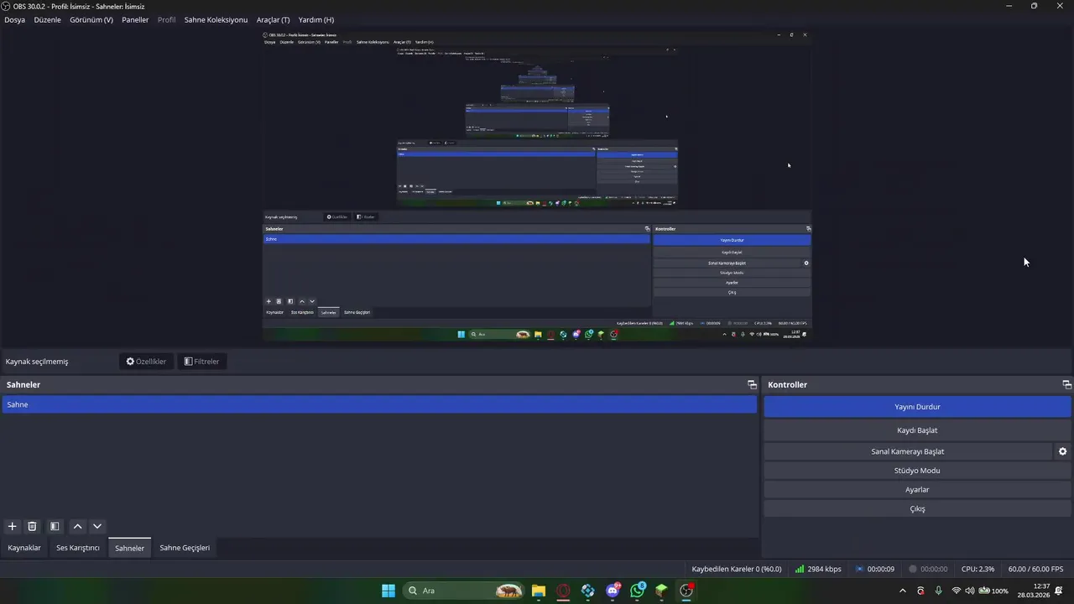Switch to Ses Karıştırıcı tab
This screenshot has width=1074, height=604.
pyautogui.click(x=78, y=548)
